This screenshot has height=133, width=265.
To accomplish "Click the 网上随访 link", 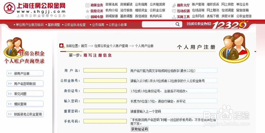I will (213, 10).
